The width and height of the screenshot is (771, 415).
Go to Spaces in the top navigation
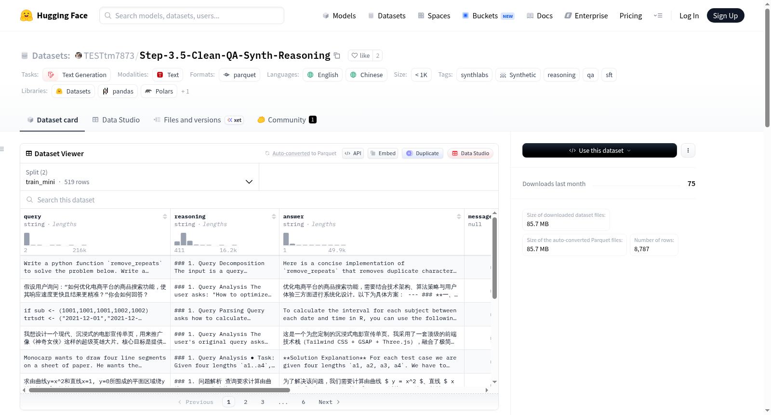pyautogui.click(x=434, y=15)
